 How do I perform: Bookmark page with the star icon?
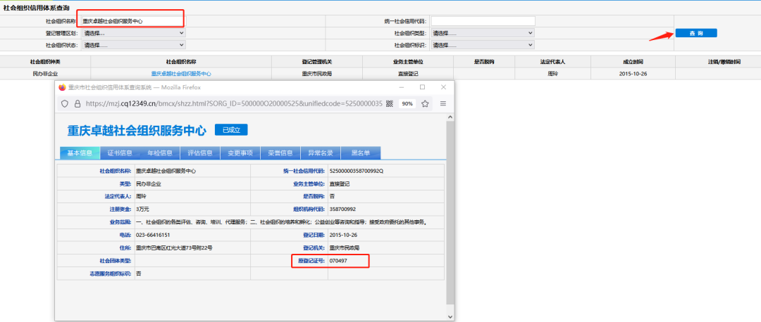pyautogui.click(x=425, y=103)
